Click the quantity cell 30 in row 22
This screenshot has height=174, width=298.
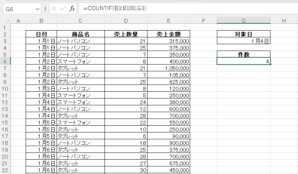(126, 170)
